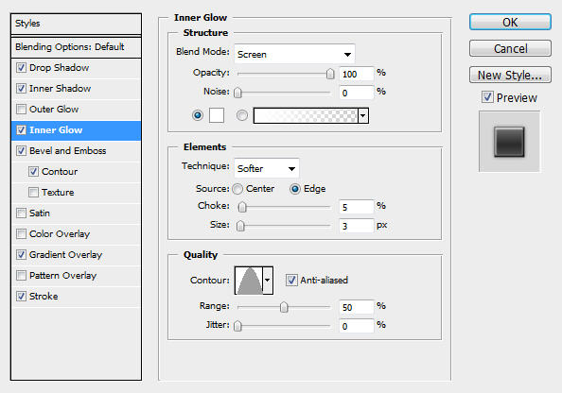The image size is (562, 393).
Task: Click the New Style... button
Action: [x=510, y=76]
